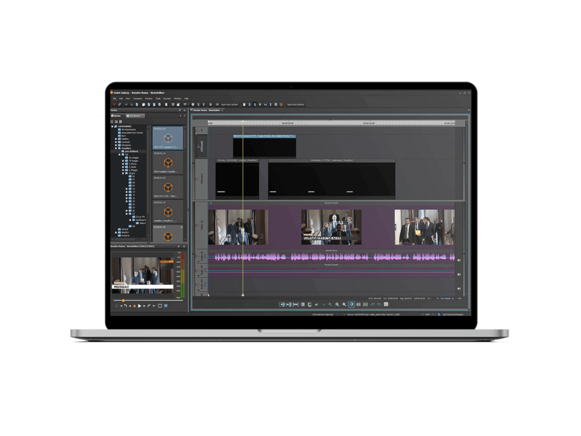Mute the Audio #1 track speaker icon
Viewport: 581px width, 436px height.
click(x=459, y=260)
